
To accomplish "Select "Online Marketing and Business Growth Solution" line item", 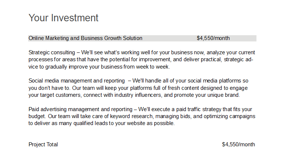I will point(85,38).
